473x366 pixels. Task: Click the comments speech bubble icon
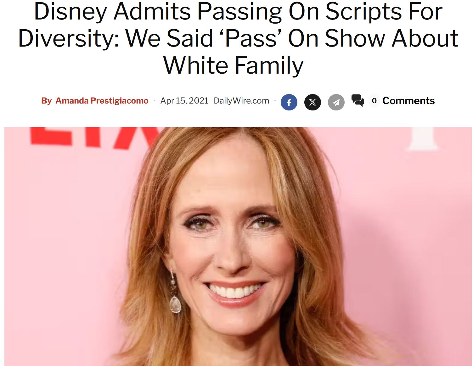point(358,101)
